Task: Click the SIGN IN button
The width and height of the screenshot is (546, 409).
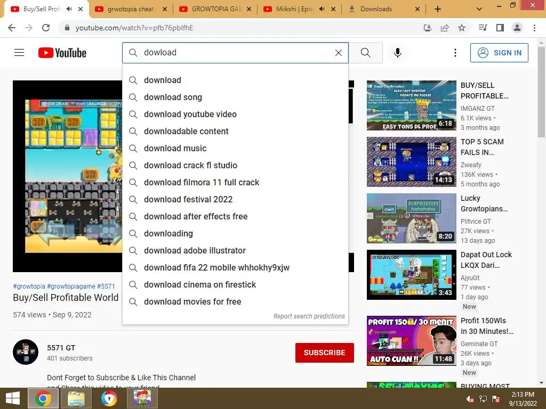Action: coord(499,53)
